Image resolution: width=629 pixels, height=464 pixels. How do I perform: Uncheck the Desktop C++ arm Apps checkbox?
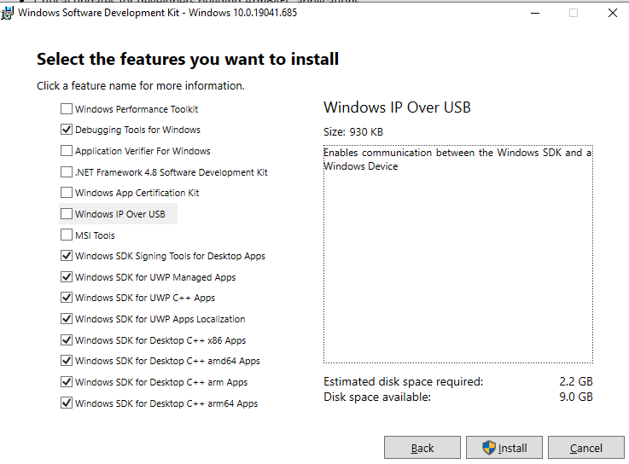pos(67,382)
